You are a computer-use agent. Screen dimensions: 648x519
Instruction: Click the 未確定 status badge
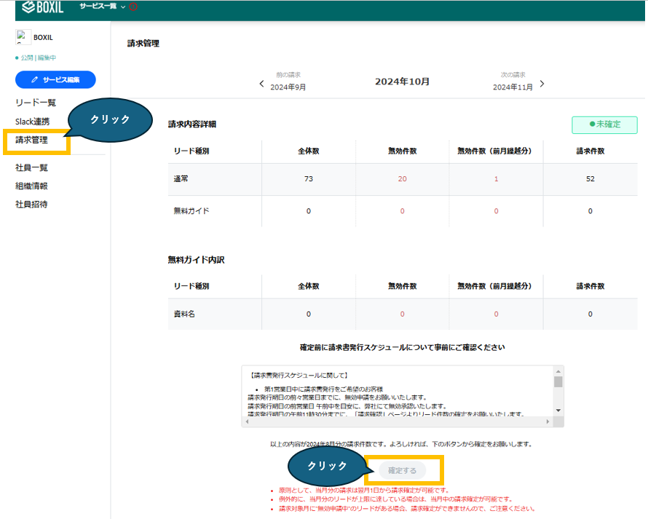click(x=604, y=124)
